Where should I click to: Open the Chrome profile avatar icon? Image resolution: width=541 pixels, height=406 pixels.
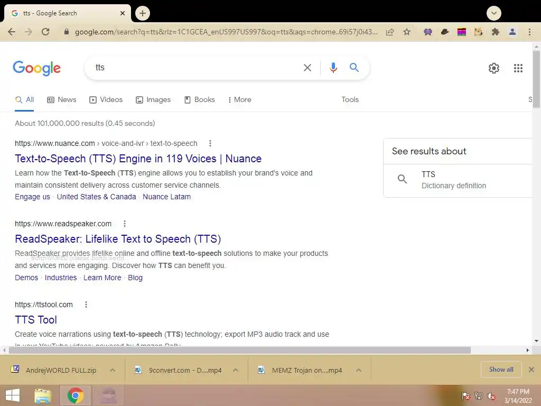pos(512,32)
